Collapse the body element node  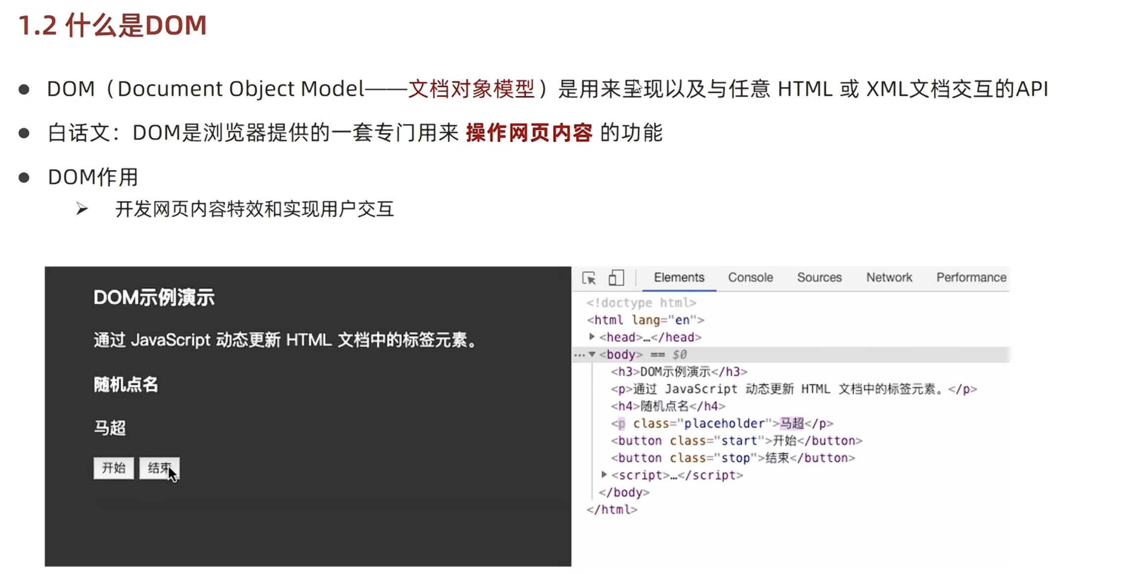coord(592,354)
